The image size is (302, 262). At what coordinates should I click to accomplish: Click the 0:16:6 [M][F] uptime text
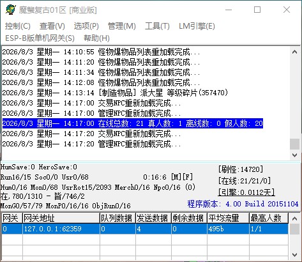pos(168,177)
